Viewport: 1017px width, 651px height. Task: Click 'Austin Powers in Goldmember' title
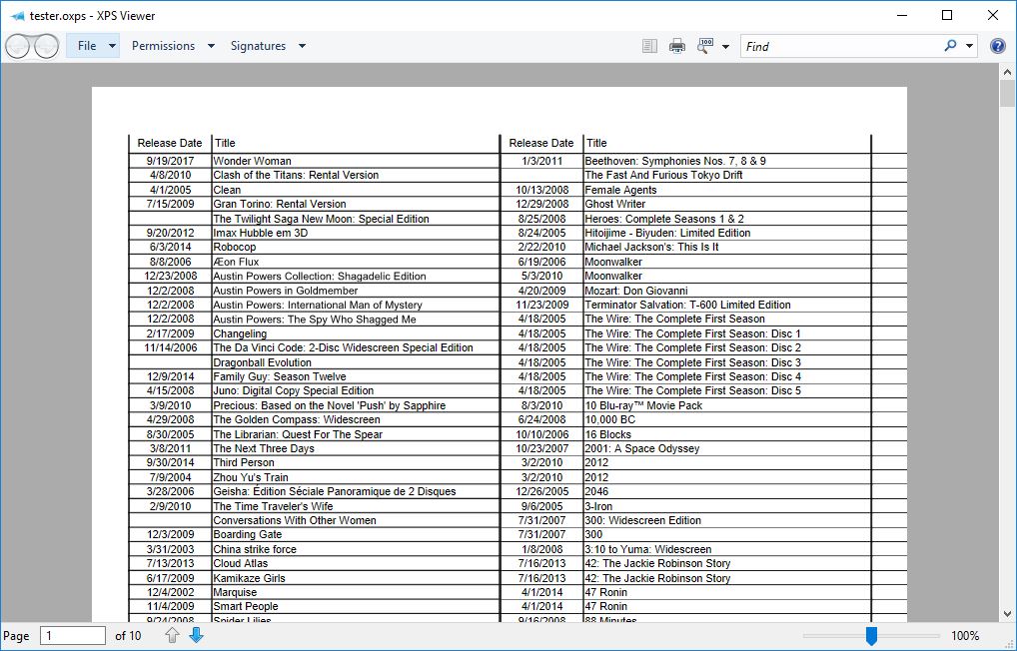[x=286, y=291]
